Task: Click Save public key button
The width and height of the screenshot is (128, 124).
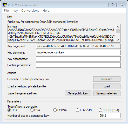Action: [78, 93]
